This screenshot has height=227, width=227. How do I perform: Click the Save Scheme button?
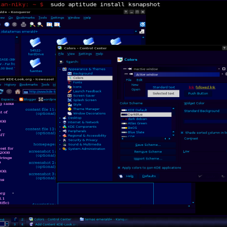pyautogui.click(x=148, y=145)
